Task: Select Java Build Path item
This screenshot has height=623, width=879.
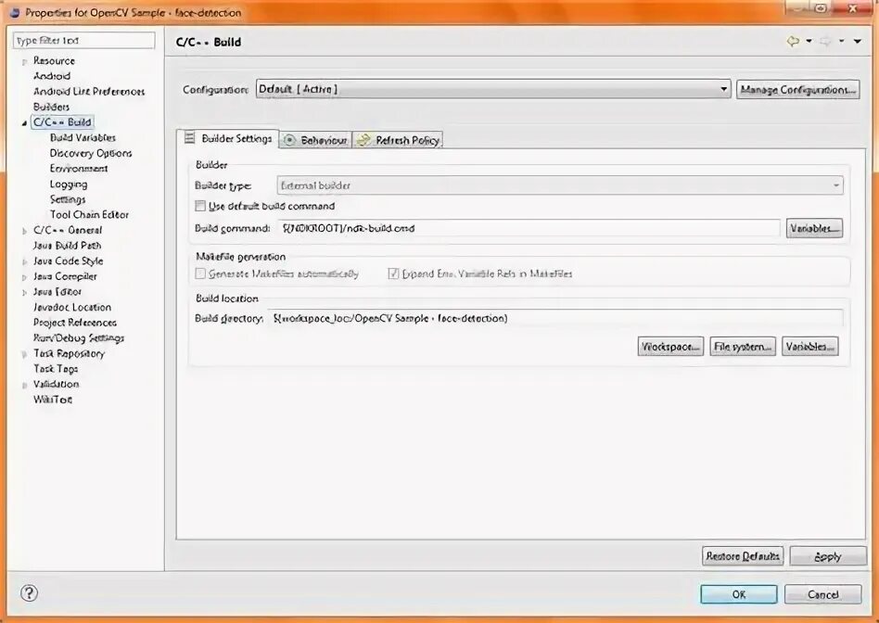Action: (67, 245)
